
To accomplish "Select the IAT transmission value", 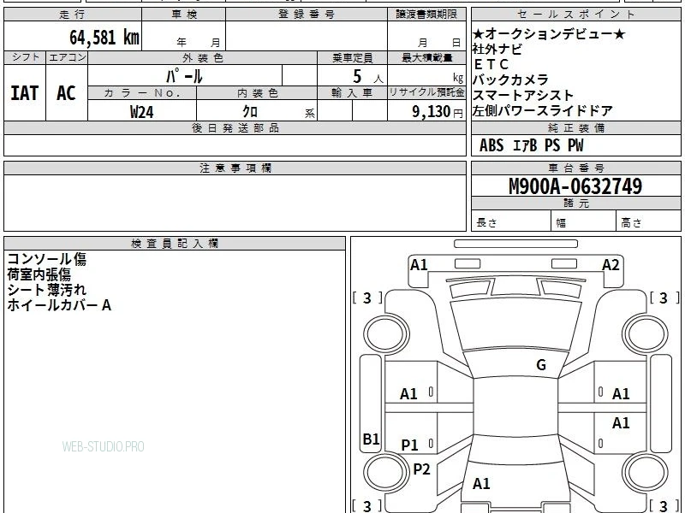I will tap(25, 93).
